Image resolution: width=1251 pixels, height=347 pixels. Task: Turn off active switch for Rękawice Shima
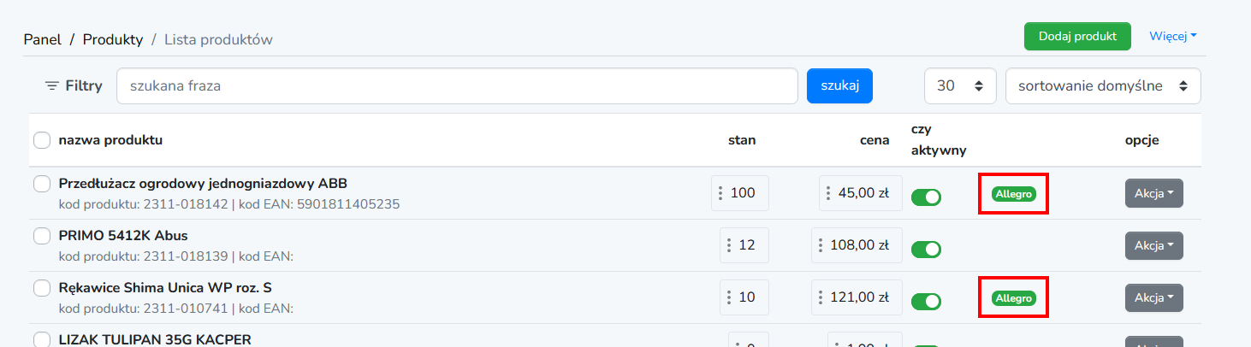(x=926, y=302)
